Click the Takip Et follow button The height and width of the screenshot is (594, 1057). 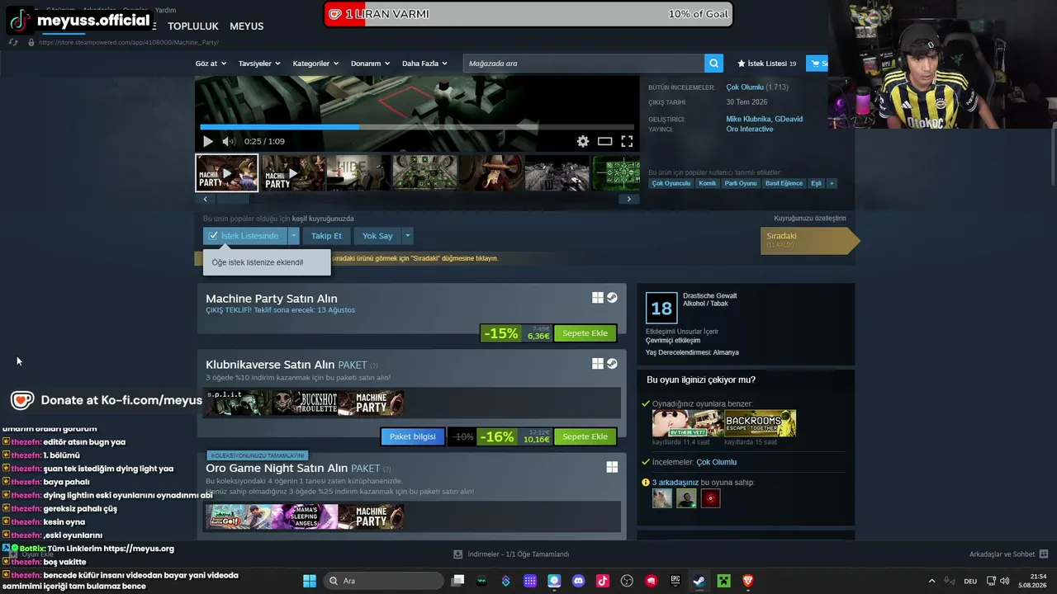(x=326, y=236)
